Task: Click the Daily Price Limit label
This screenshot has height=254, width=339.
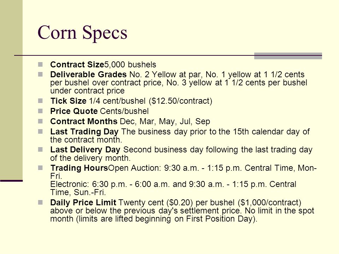Action: click(83, 202)
